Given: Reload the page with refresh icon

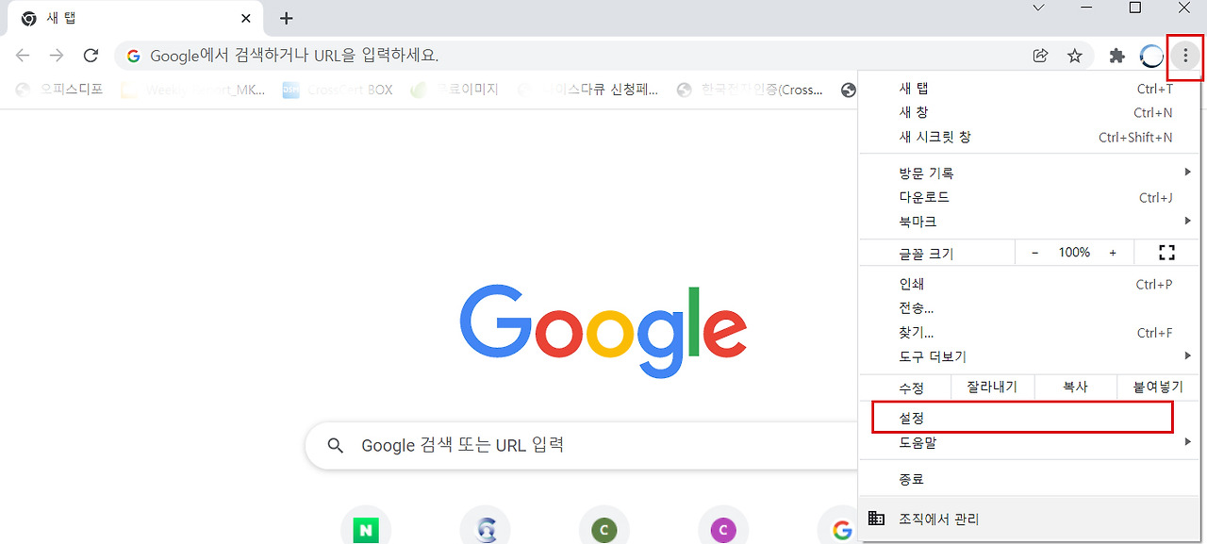Looking at the screenshot, I should pos(91,56).
